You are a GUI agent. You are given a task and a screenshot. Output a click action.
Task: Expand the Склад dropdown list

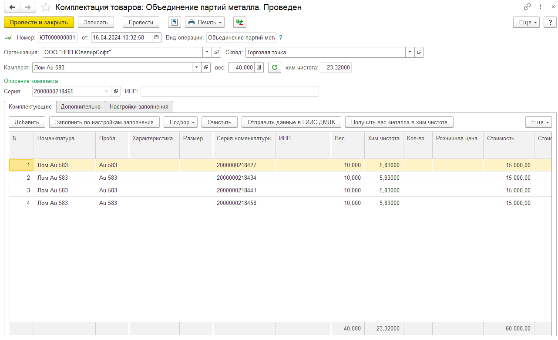pos(410,53)
